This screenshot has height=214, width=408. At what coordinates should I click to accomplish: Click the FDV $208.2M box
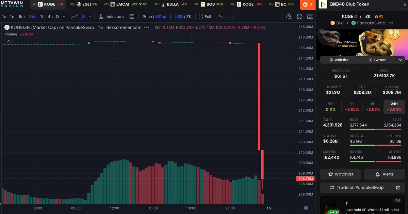tap(362, 90)
